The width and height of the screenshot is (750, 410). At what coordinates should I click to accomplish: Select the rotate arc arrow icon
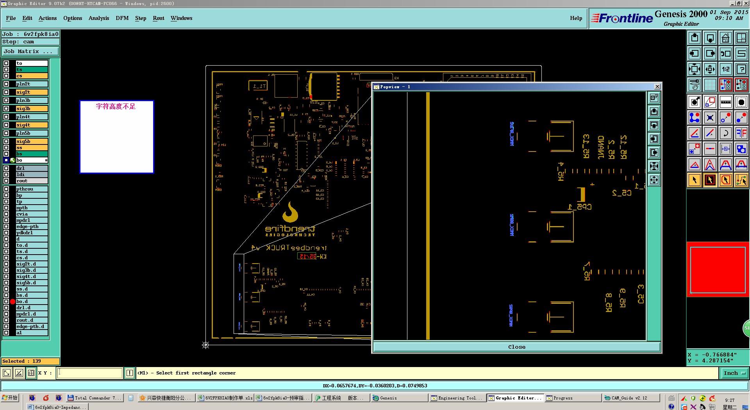pos(725,133)
